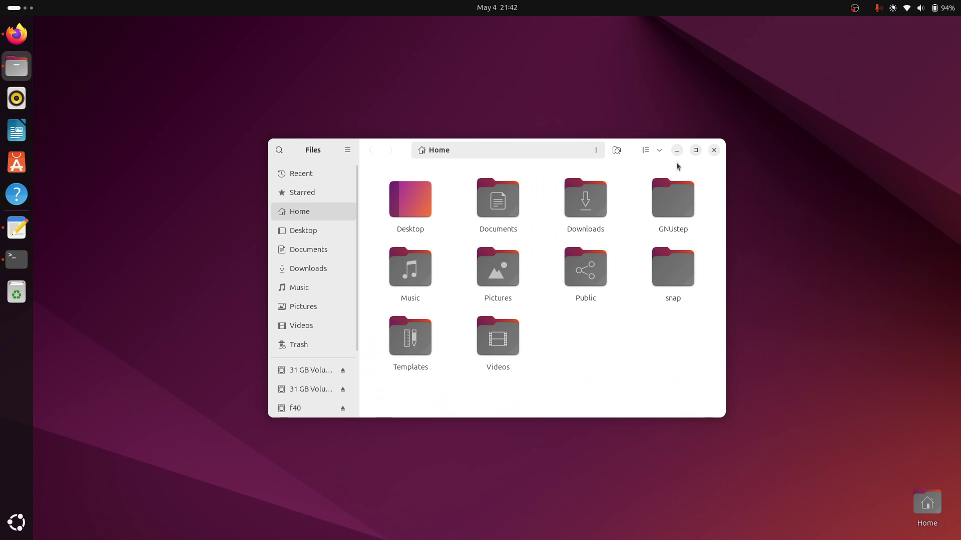Eject the f40 volume
The width and height of the screenshot is (961, 540).
[343, 408]
